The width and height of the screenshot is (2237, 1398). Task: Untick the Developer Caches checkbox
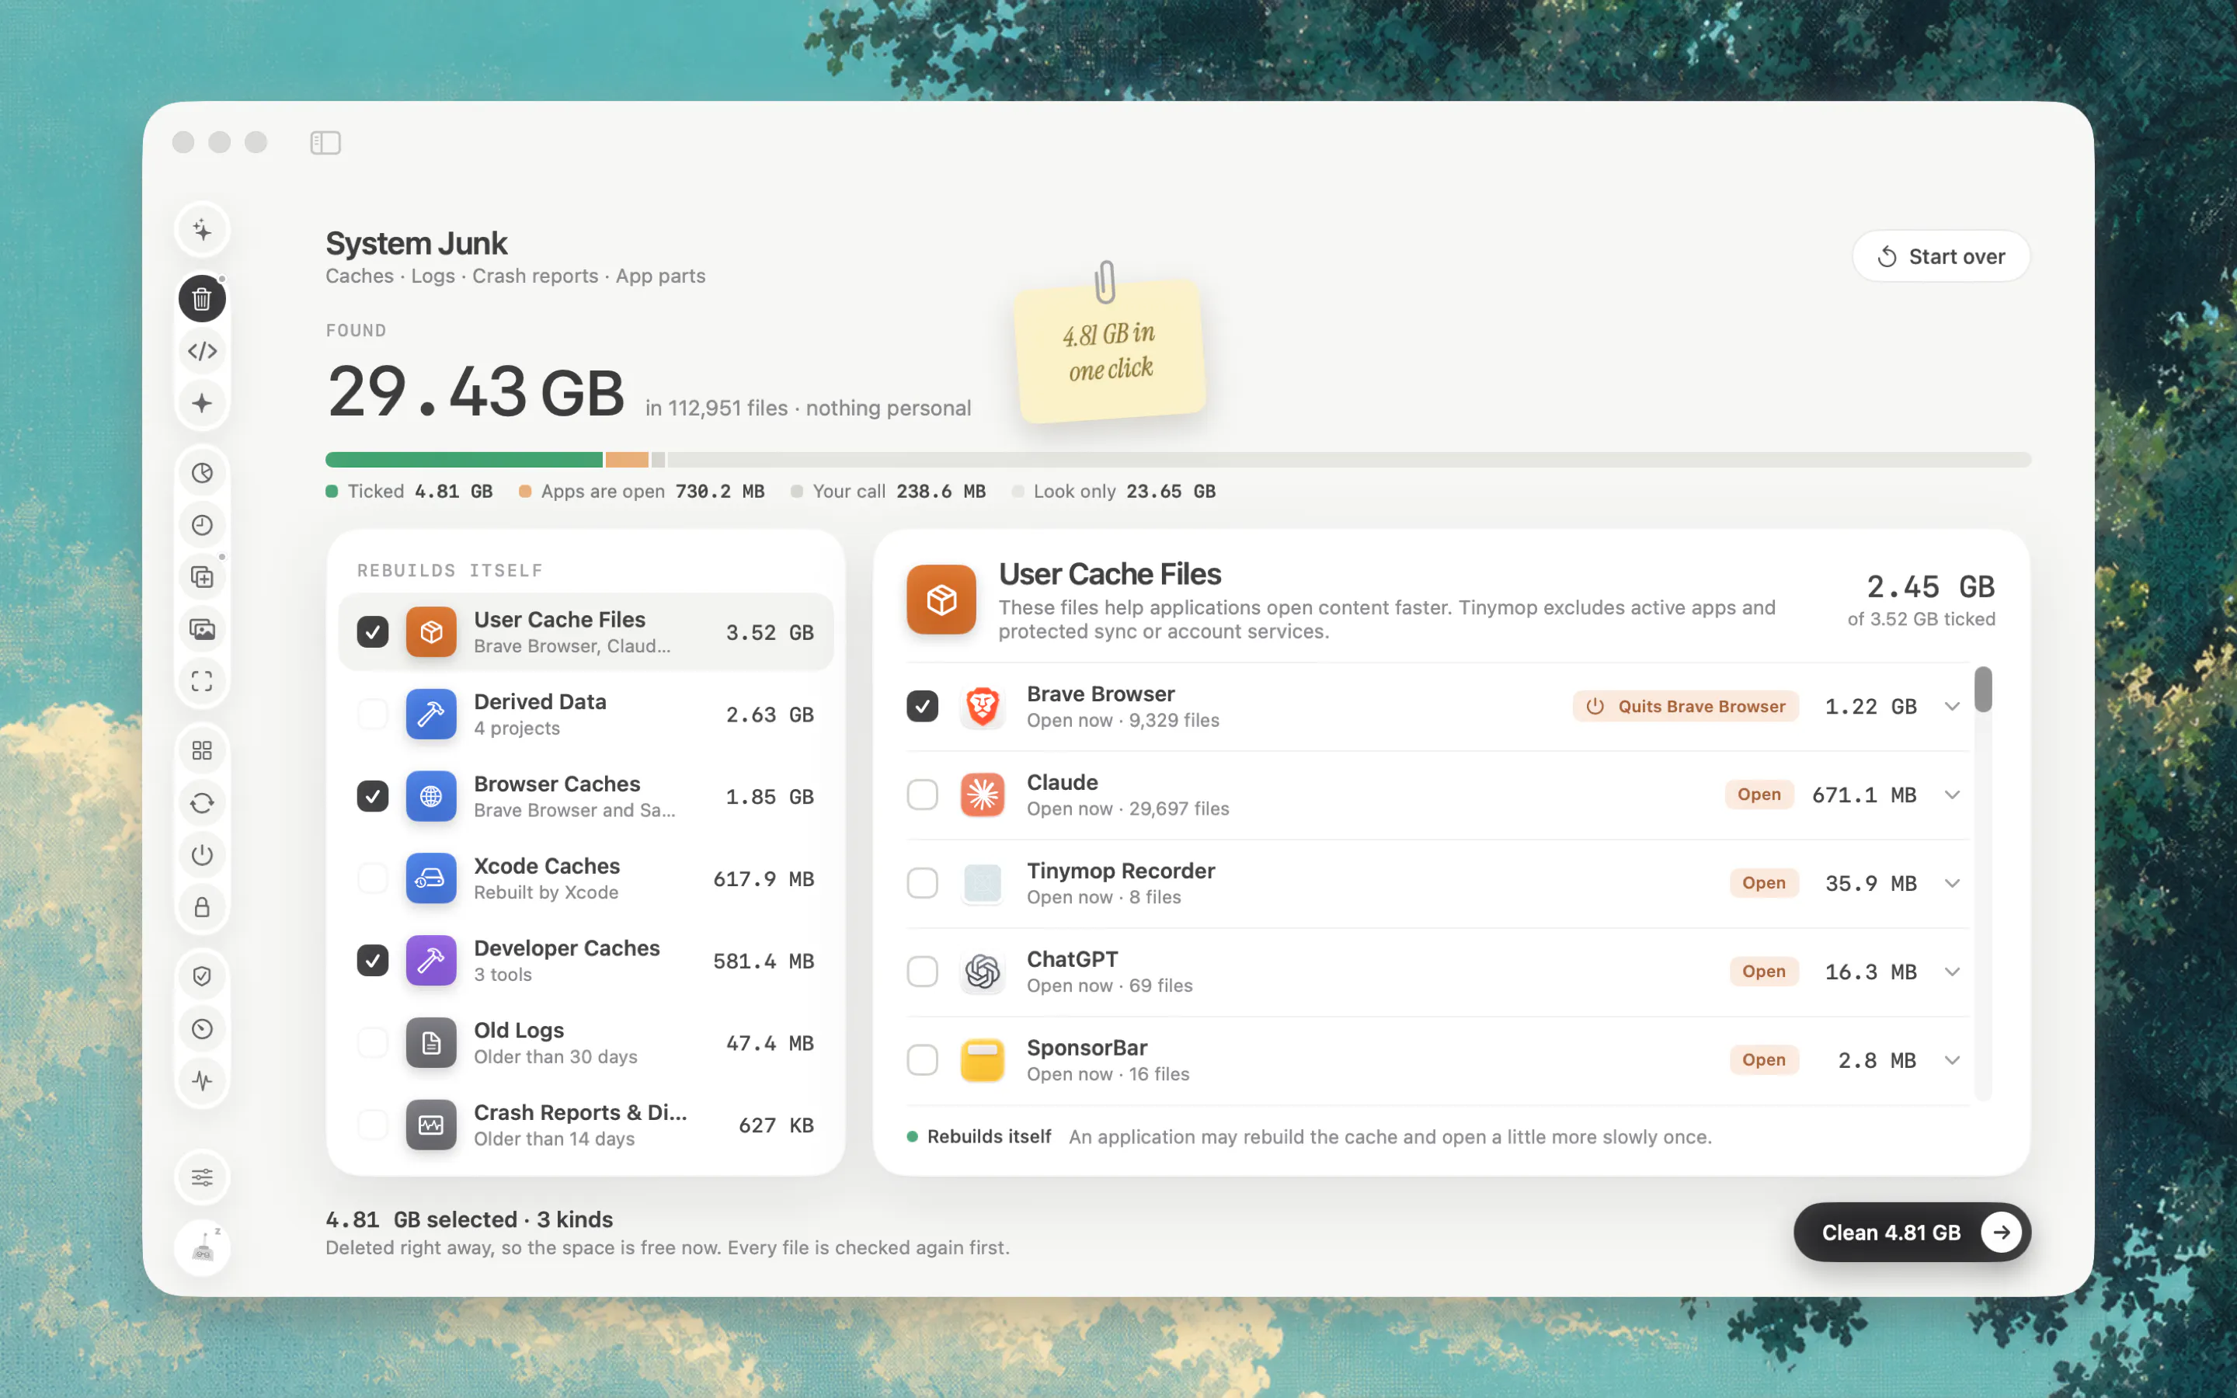pos(373,961)
